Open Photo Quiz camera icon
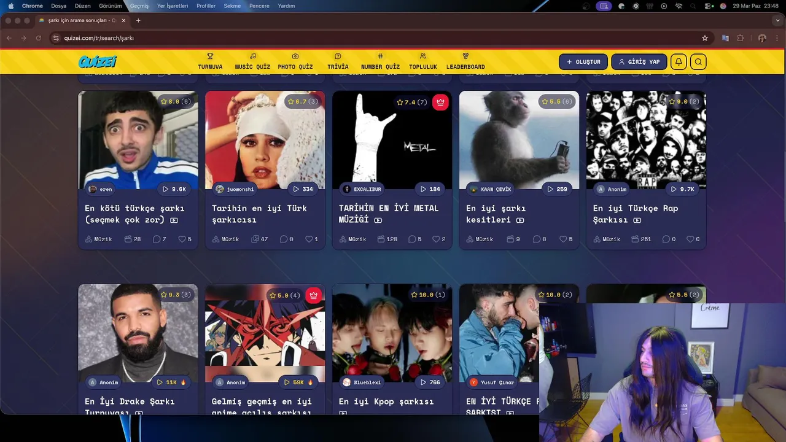 click(x=295, y=56)
